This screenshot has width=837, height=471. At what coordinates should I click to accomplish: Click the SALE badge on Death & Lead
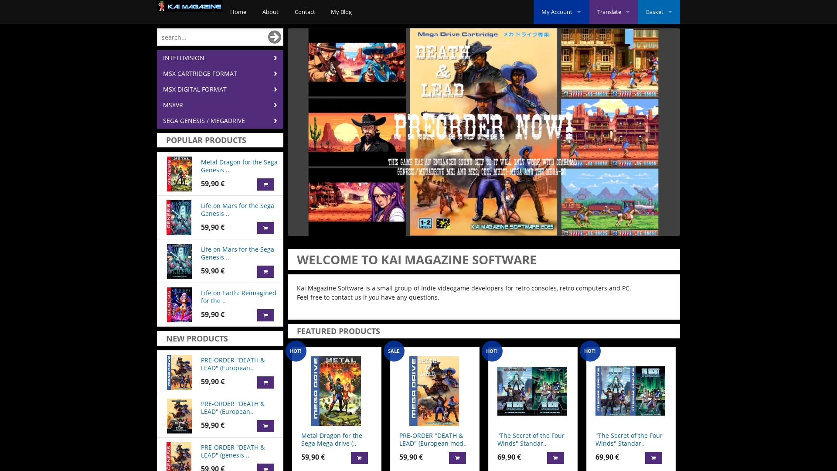(394, 351)
